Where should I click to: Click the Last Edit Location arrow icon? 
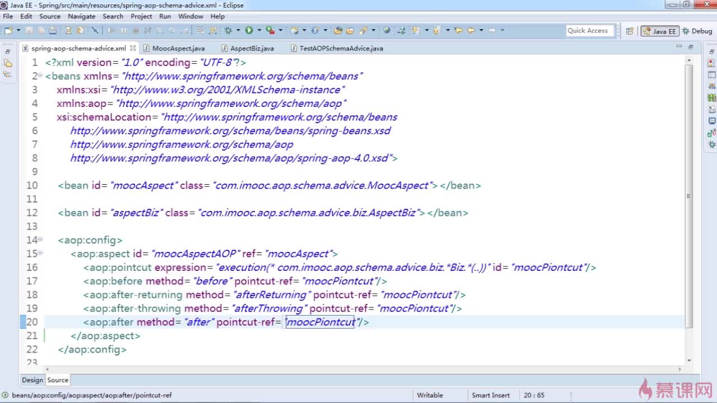point(459,30)
